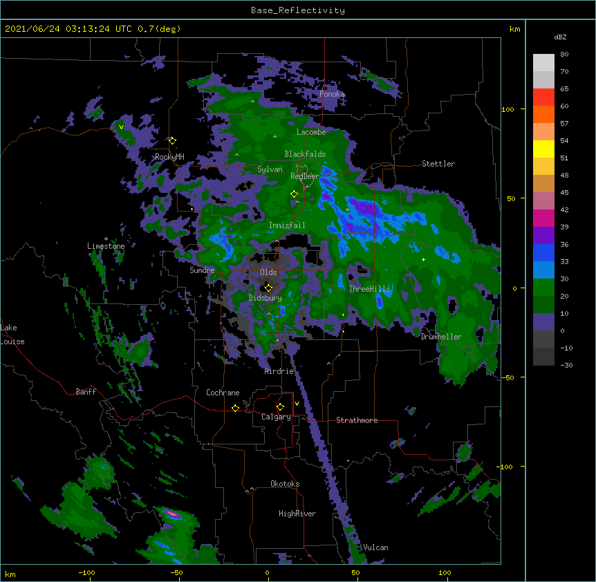Click the Strathmore label
The image size is (596, 582).
(x=357, y=420)
